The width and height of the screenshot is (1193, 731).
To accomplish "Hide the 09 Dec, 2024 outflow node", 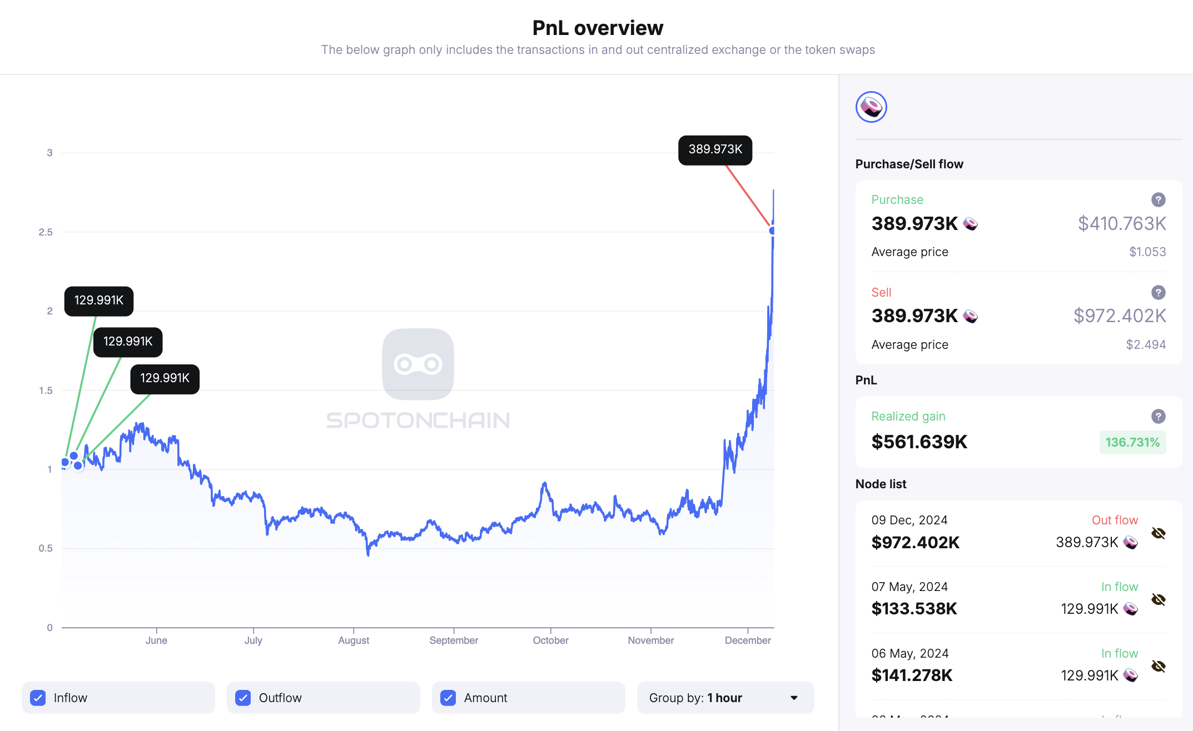I will (x=1158, y=534).
